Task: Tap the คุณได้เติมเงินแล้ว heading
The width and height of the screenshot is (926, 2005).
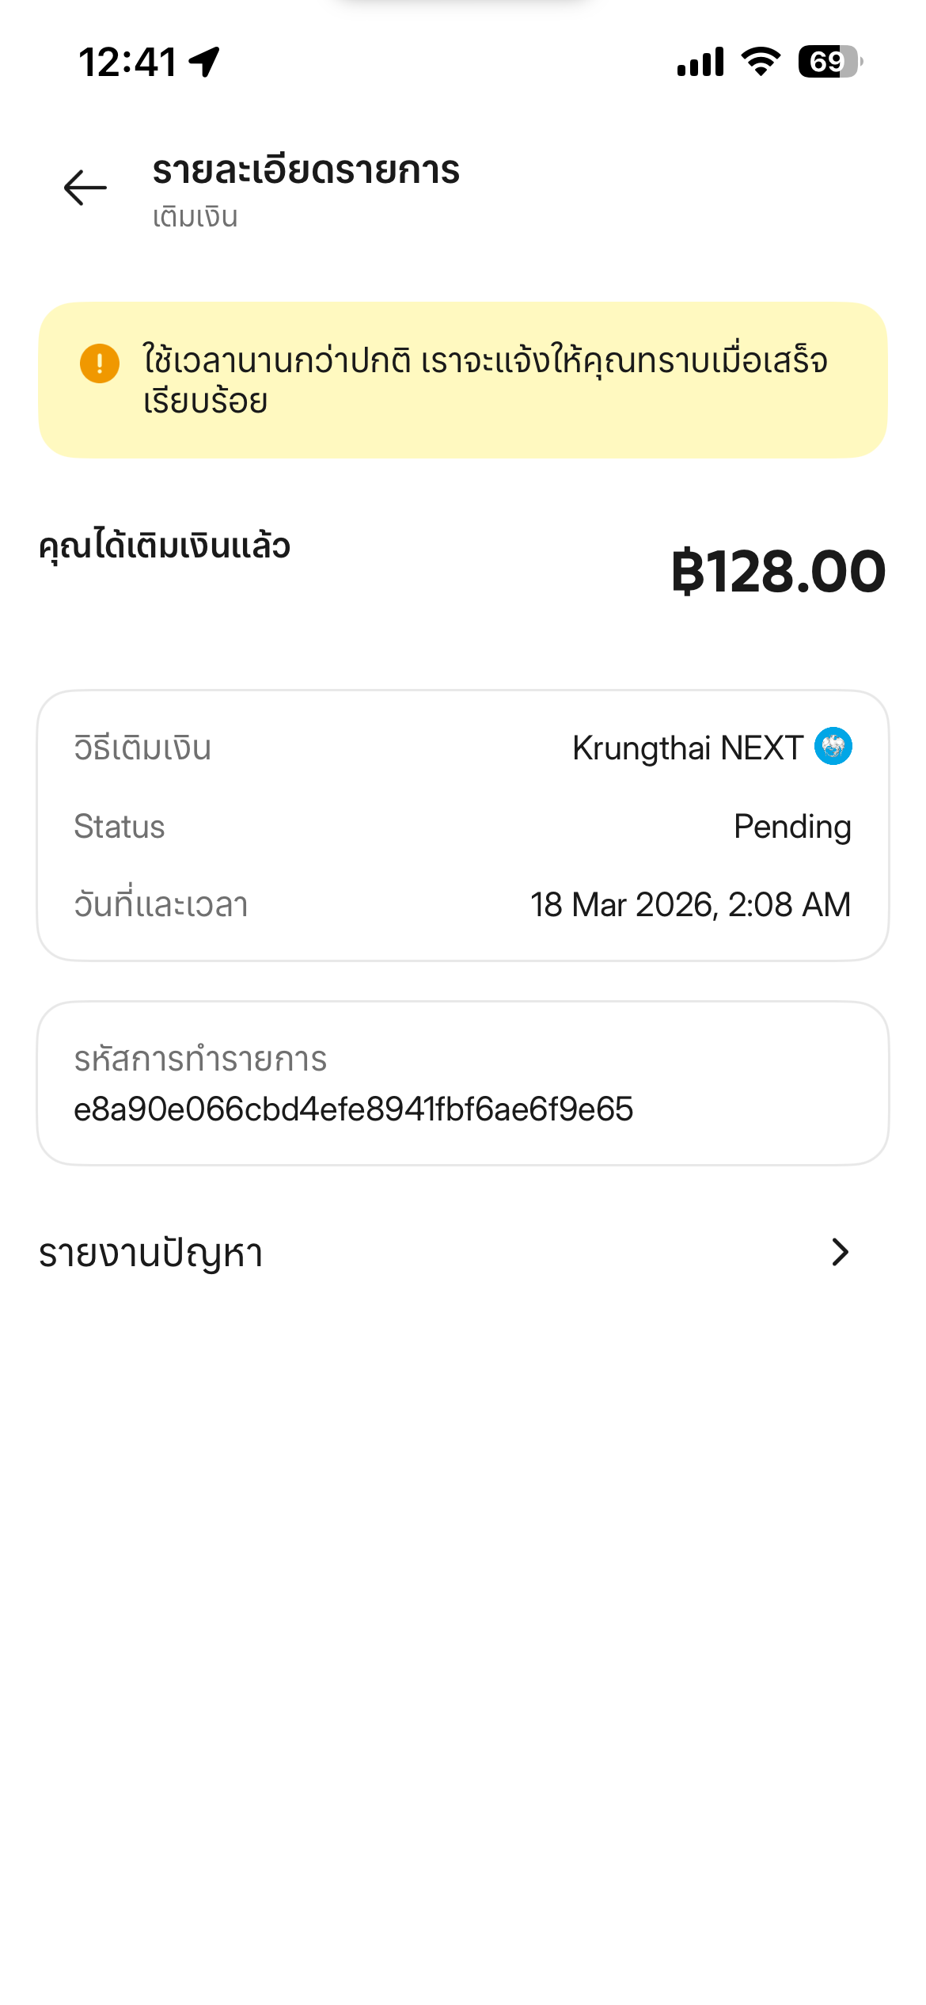Action: (165, 546)
